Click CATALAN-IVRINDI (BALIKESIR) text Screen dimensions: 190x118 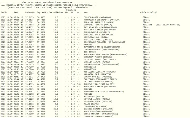point(100,60)
